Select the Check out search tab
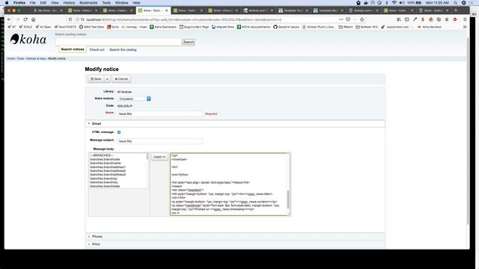 97,50
